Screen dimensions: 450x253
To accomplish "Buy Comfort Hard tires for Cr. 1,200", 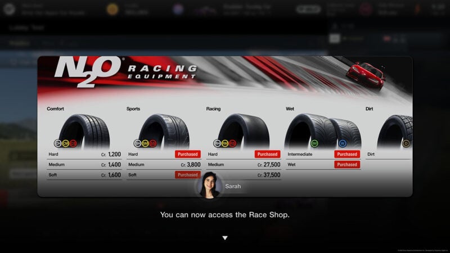I will tap(84, 154).
